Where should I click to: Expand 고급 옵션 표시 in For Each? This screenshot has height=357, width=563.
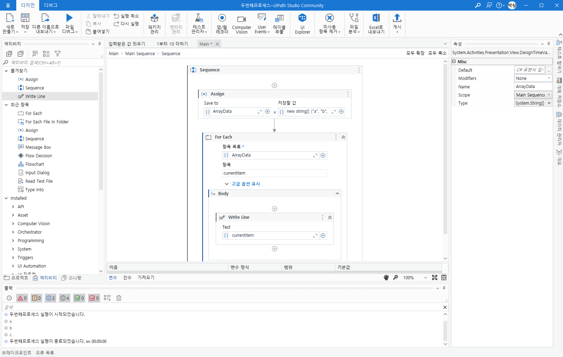click(x=242, y=184)
